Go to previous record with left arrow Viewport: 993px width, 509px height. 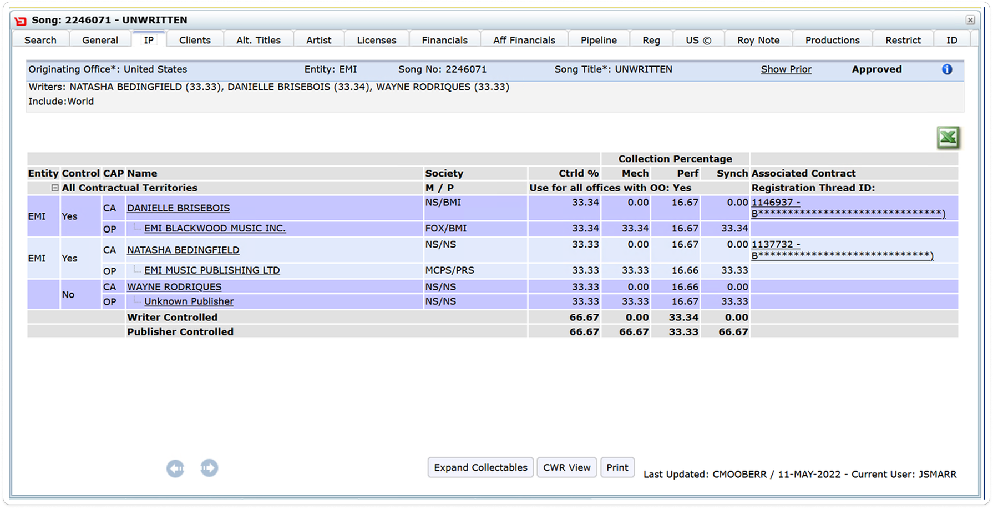pyautogui.click(x=175, y=468)
